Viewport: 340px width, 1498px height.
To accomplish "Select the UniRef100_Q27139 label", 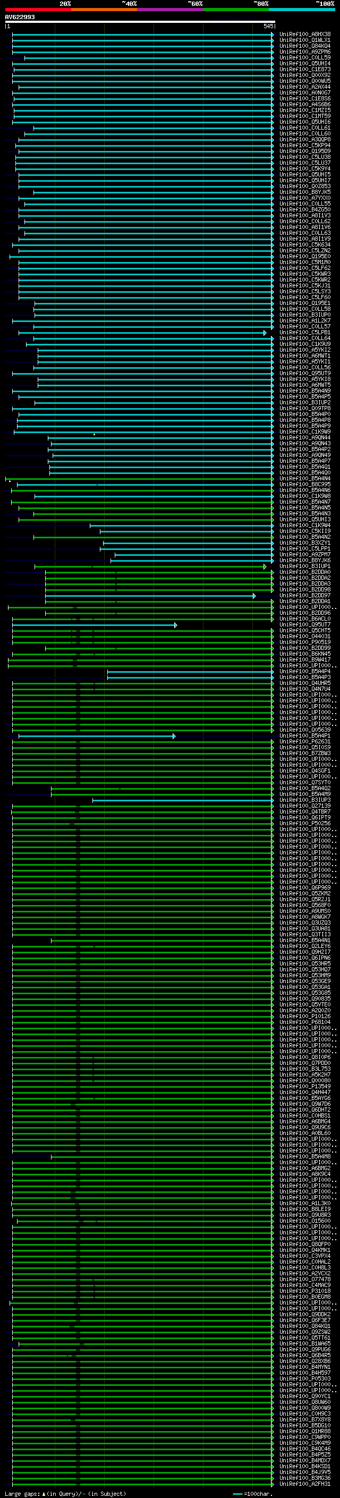I will [304, 806].
